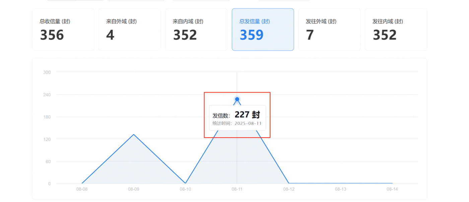This screenshot has height=202, width=469.
Task: Click the chart line end at 08-14
Action: 392,183
